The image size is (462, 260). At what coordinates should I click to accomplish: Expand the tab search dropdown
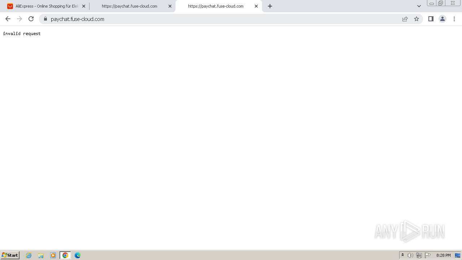coord(419,6)
